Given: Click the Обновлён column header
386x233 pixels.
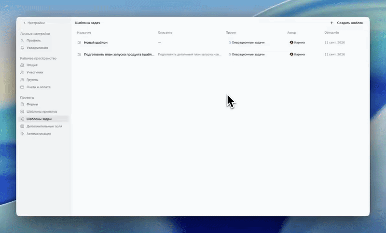Looking at the screenshot, I should tap(331, 32).
